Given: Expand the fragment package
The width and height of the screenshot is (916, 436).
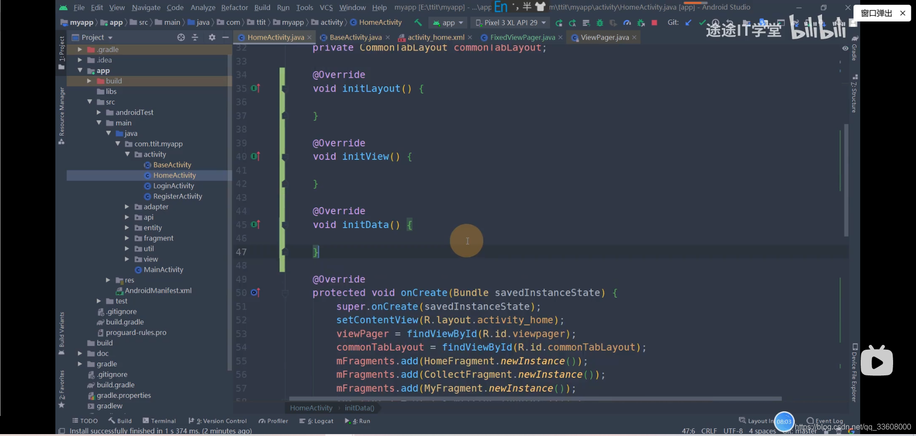Looking at the screenshot, I should (x=127, y=239).
